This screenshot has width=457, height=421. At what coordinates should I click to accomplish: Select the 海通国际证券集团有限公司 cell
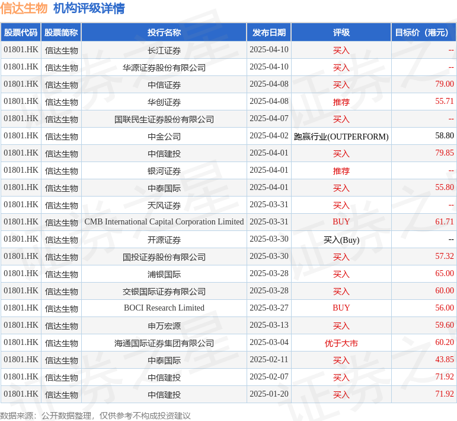tap(164, 343)
